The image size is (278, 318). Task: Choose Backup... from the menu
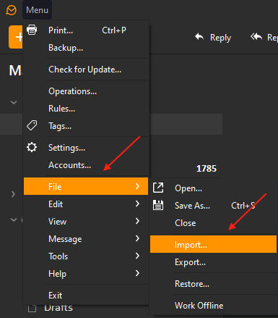pos(86,48)
